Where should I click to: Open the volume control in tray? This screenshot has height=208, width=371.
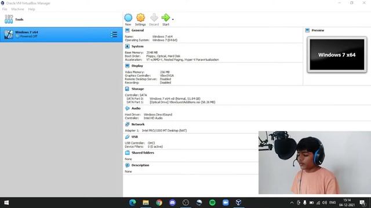[325, 203]
